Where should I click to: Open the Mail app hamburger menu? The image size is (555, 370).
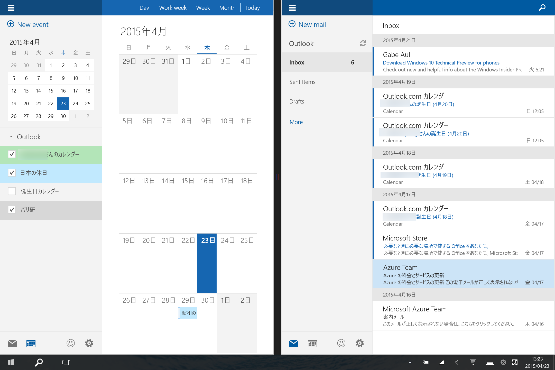click(292, 8)
